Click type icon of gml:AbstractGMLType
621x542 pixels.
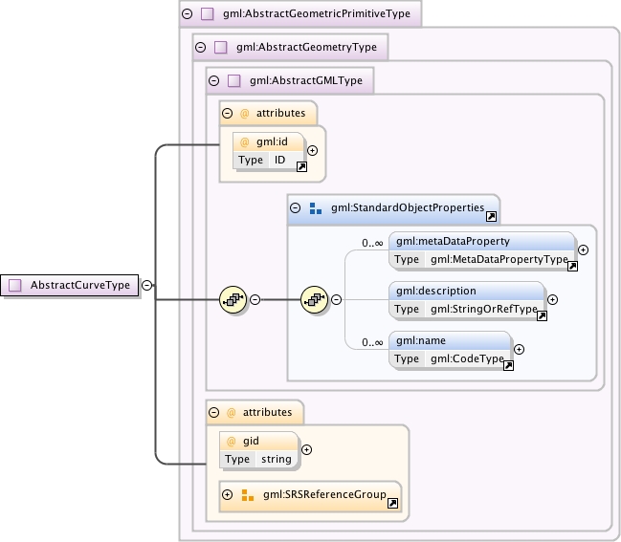(234, 80)
